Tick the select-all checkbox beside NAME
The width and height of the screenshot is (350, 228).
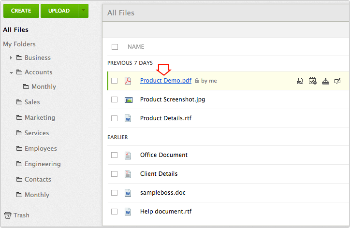click(115, 47)
